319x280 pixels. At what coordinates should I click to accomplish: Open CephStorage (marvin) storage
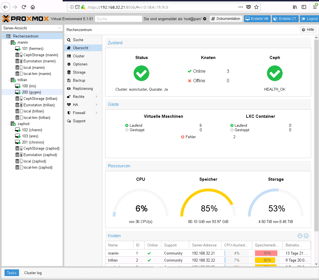tap(41, 55)
